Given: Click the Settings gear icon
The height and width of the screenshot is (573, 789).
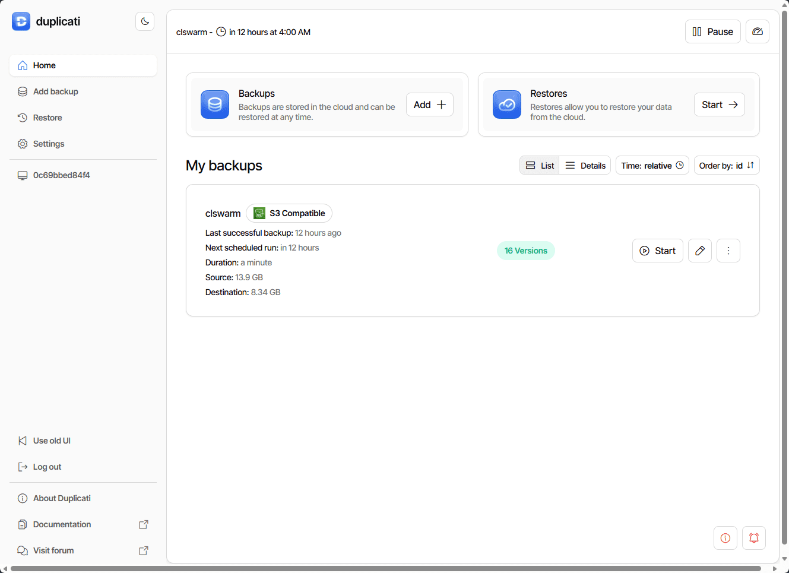Looking at the screenshot, I should click(23, 144).
